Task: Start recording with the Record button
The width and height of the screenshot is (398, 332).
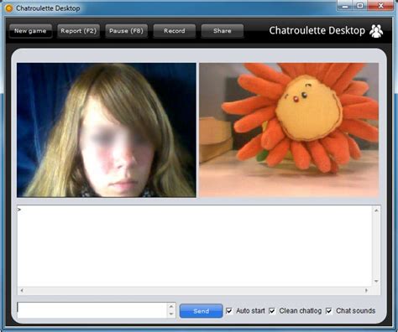Action: click(175, 31)
